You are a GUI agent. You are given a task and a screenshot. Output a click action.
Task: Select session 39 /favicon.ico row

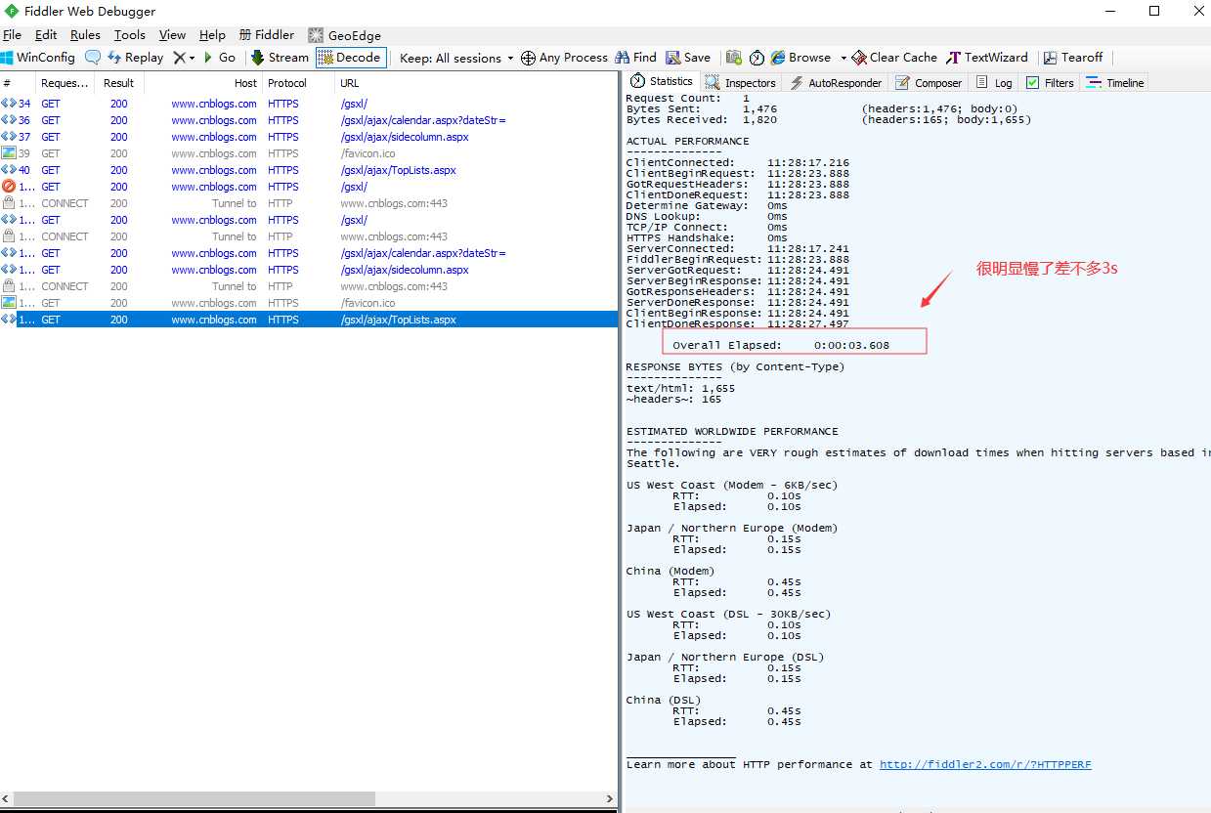(309, 153)
